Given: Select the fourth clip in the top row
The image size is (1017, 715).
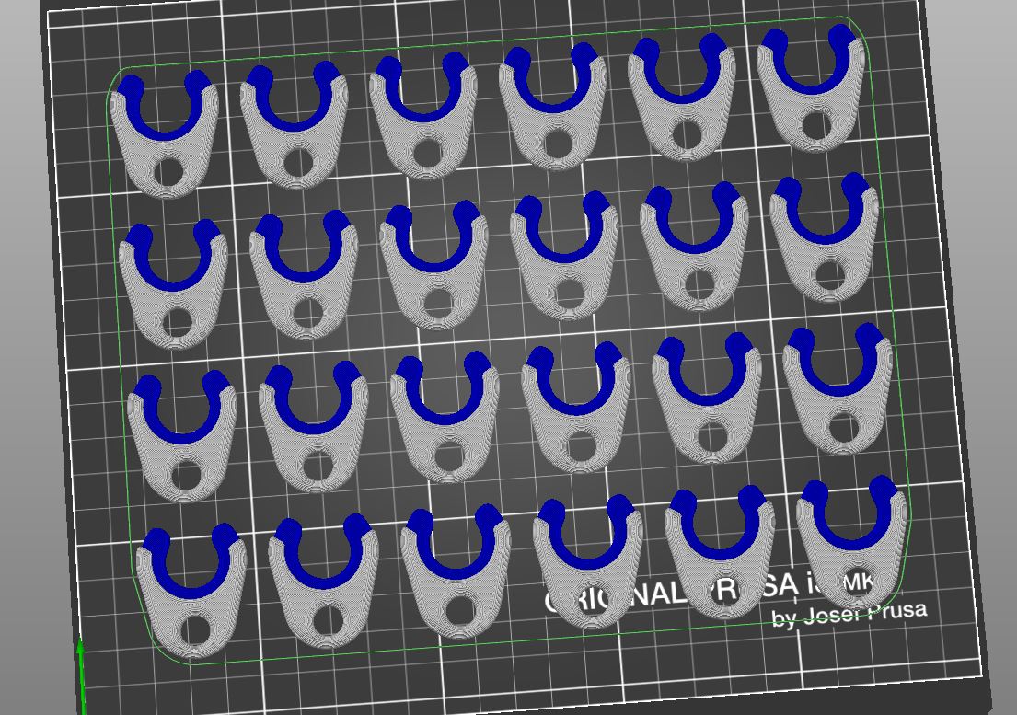Looking at the screenshot, I should pos(552,107).
